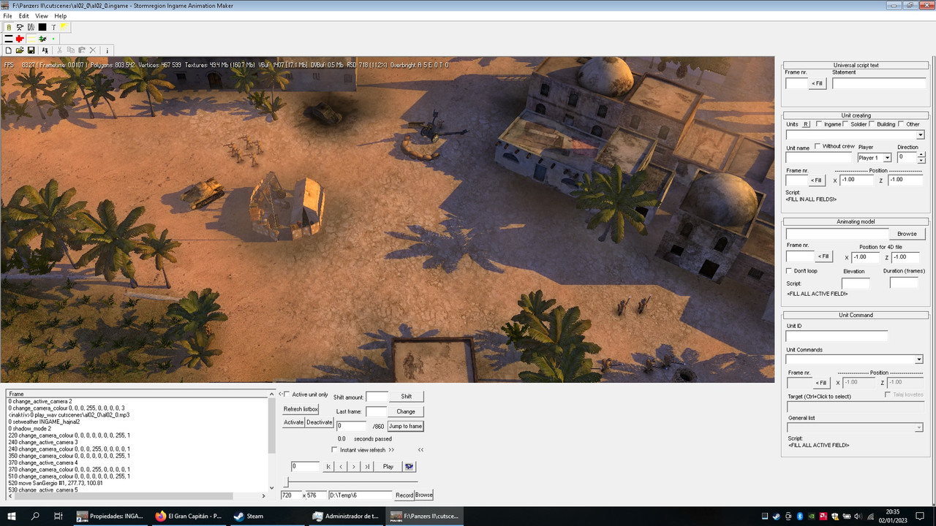
Task: Check the Soldier unit type checkbox
Action: pyautogui.click(x=846, y=124)
